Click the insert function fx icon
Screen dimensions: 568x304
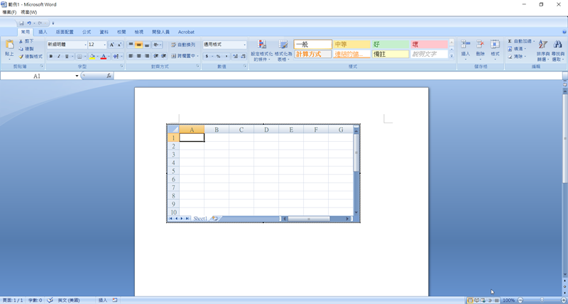(x=109, y=76)
